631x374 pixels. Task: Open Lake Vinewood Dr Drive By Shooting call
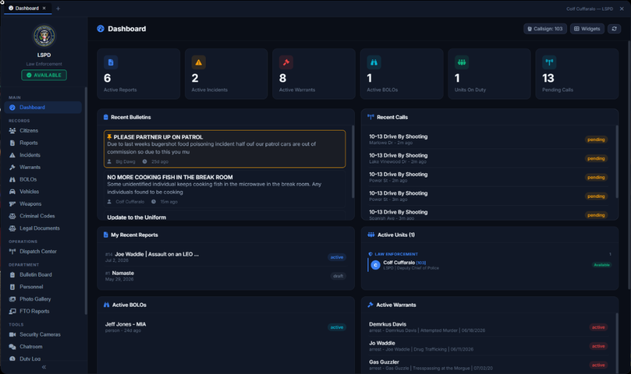click(x=489, y=158)
